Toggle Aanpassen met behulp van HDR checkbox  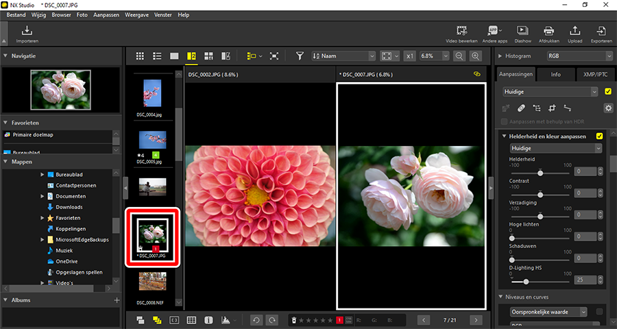504,121
